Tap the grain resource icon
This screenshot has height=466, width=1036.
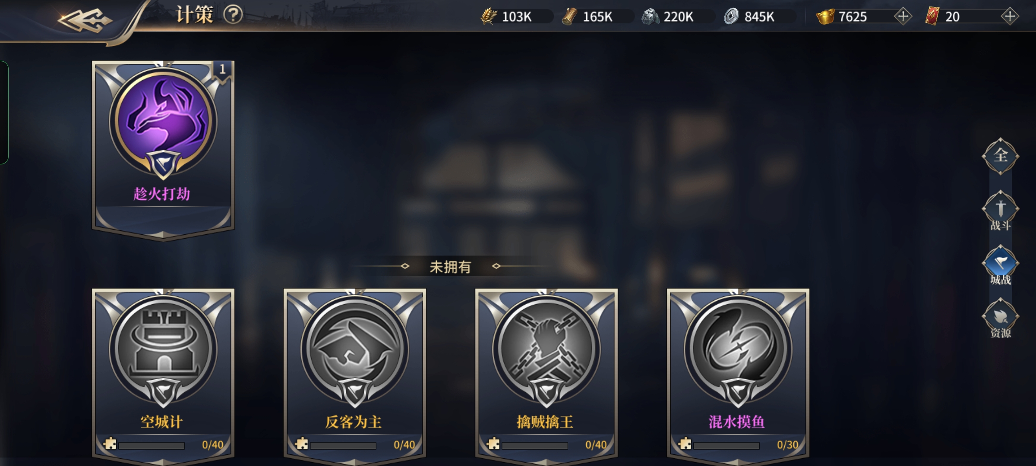[489, 16]
